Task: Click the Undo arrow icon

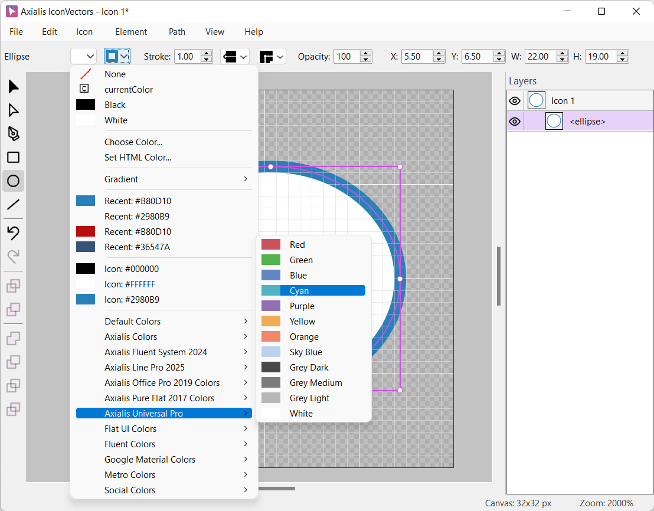Action: pos(13,233)
